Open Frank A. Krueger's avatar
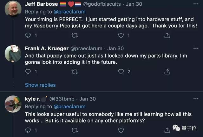Image resolution: width=203 pixels, height=137 pixels. coord(13,53)
